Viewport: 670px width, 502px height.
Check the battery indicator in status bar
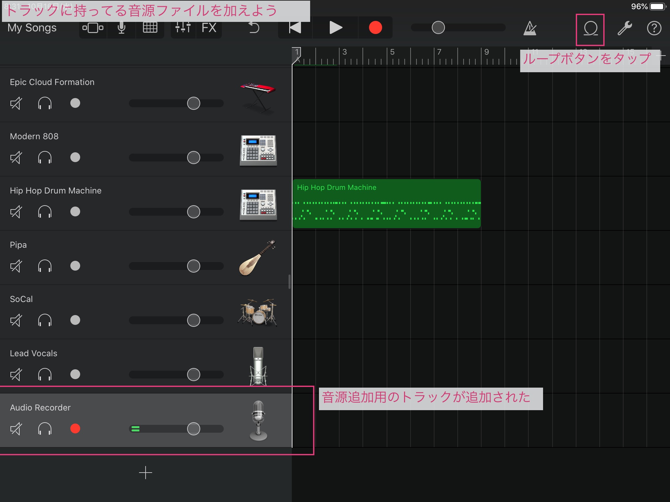(658, 7)
